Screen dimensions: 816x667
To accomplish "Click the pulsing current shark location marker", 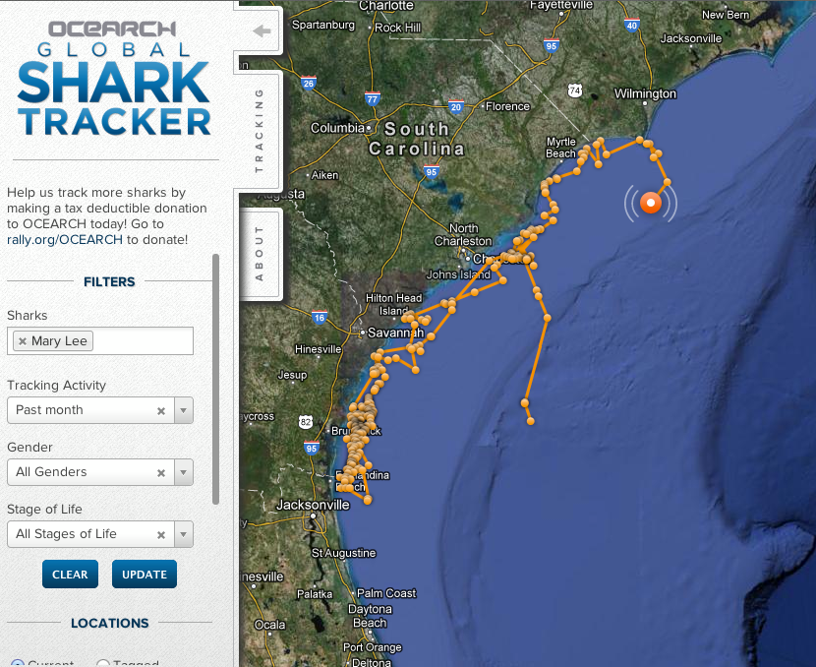I will 650,203.
